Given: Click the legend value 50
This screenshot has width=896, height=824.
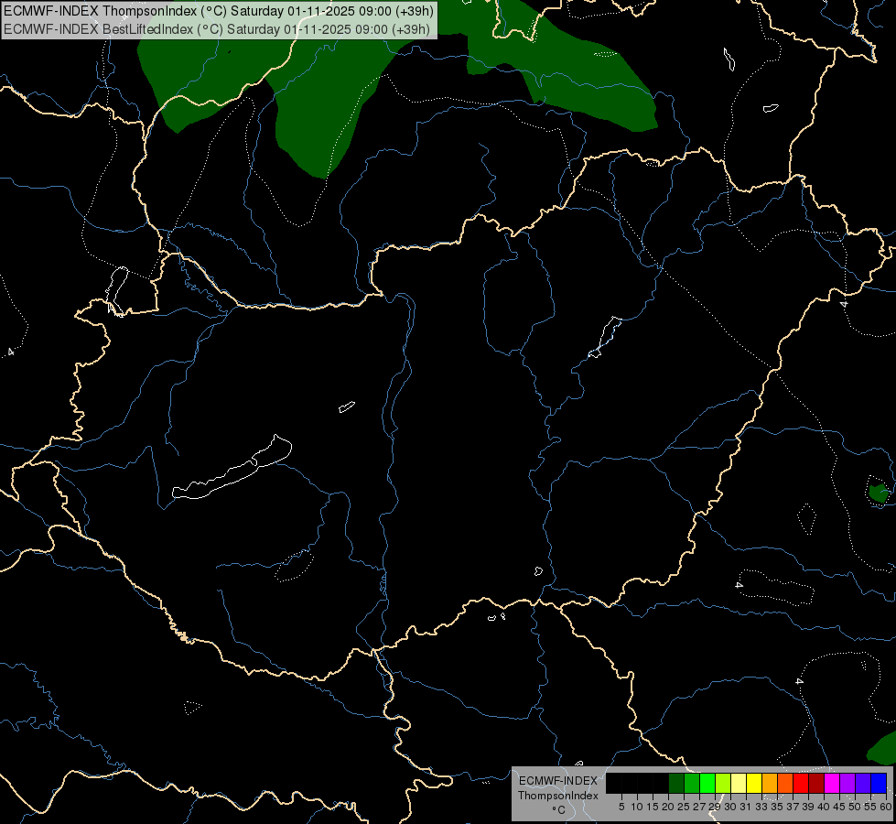Looking at the screenshot, I should pyautogui.click(x=854, y=807).
